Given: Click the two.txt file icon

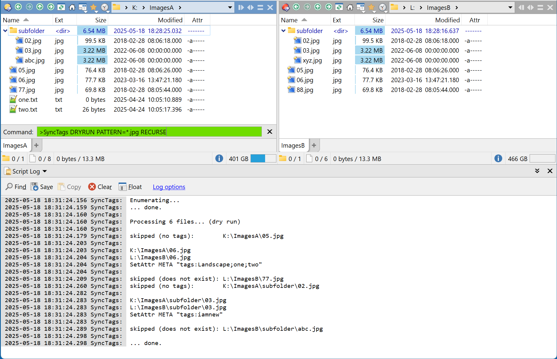Looking at the screenshot, I should tap(13, 109).
